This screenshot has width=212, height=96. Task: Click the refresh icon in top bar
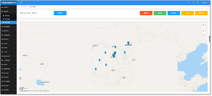189,3
